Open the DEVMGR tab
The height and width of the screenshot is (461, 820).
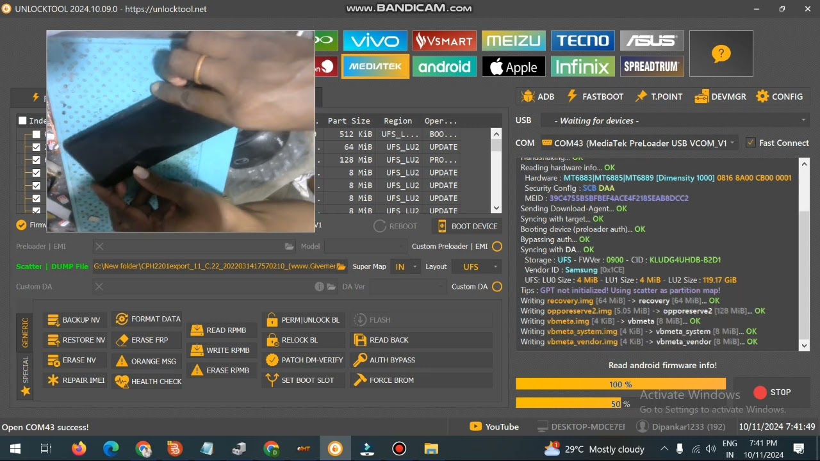click(x=720, y=97)
